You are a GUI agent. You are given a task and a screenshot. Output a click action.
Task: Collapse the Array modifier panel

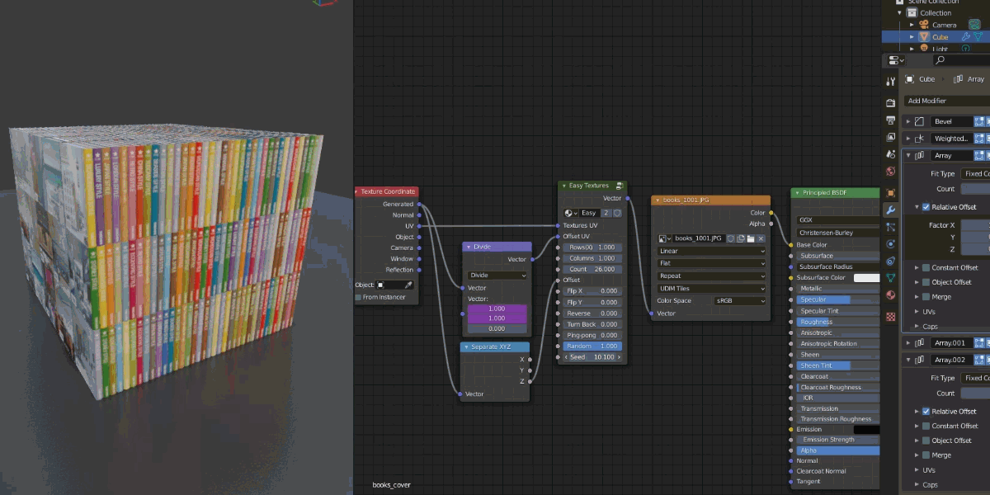[909, 155]
